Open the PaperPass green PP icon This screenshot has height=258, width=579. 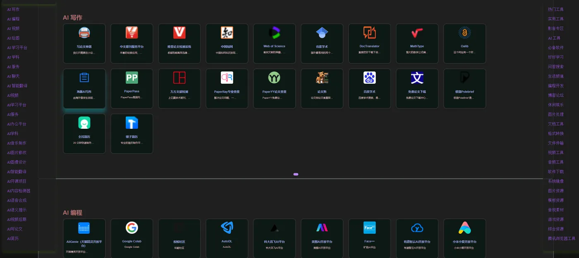[x=132, y=78]
